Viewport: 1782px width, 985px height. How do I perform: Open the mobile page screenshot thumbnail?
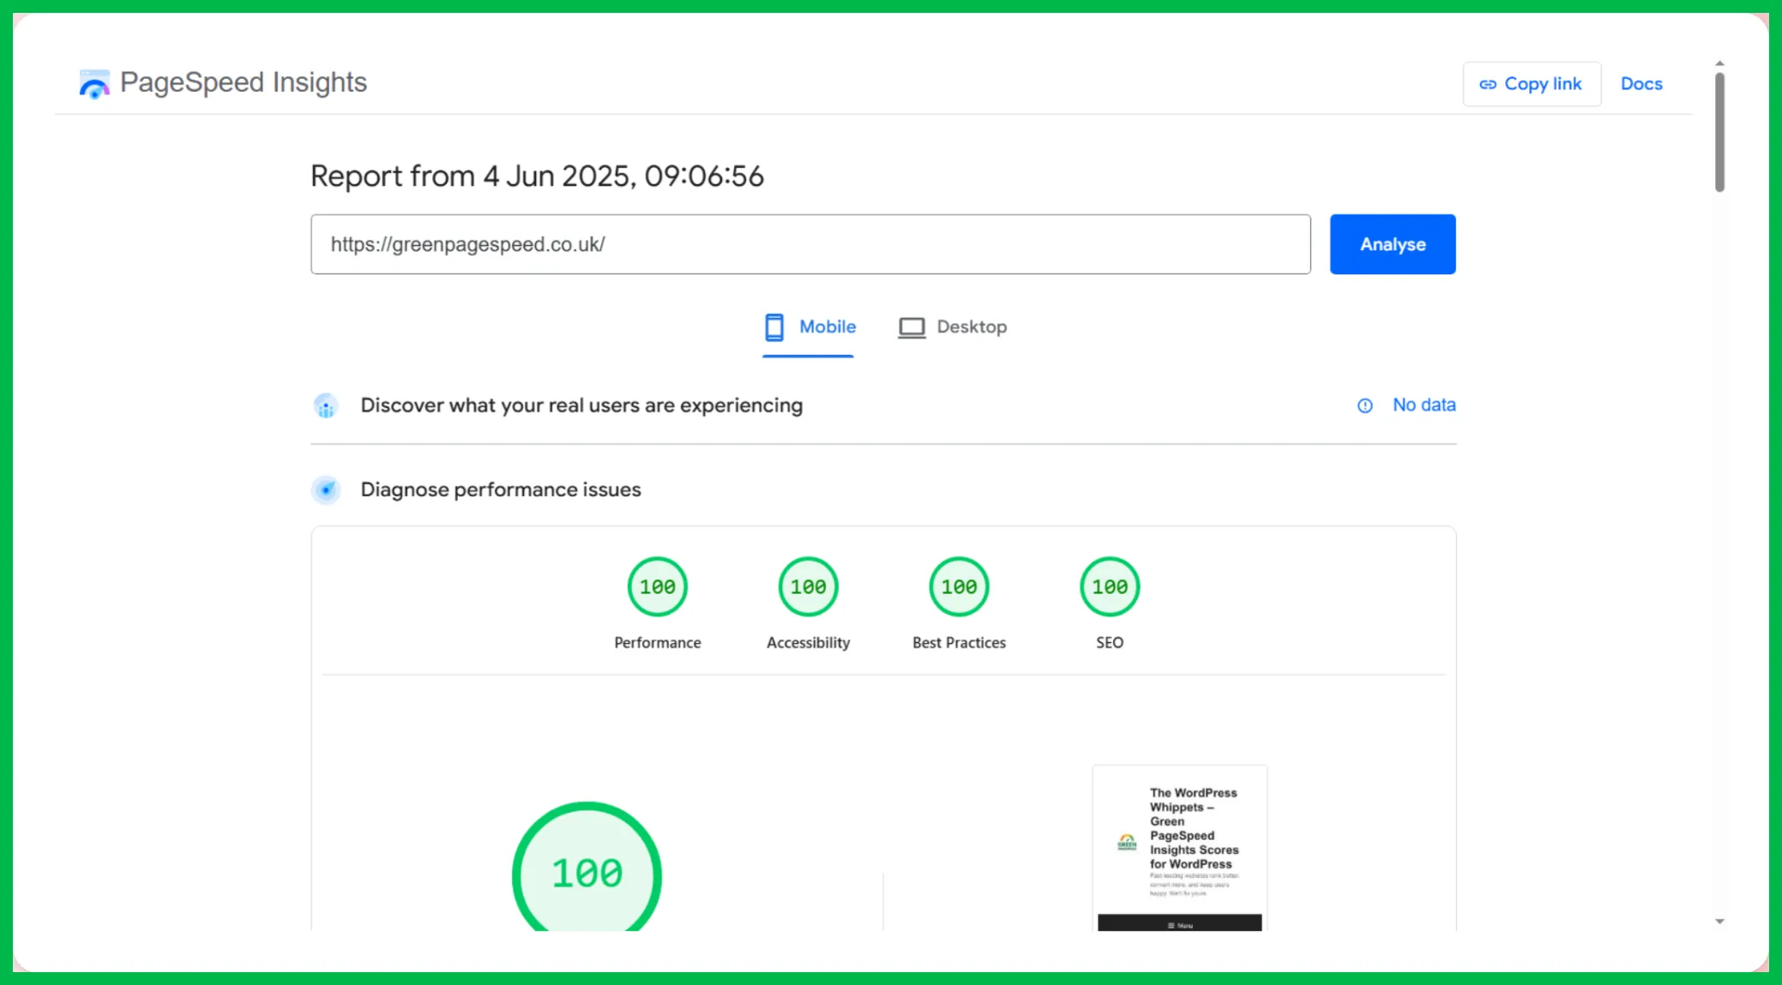[1179, 847]
